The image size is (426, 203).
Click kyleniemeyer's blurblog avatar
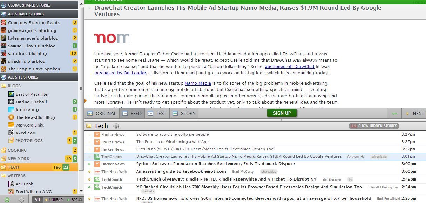4,38
